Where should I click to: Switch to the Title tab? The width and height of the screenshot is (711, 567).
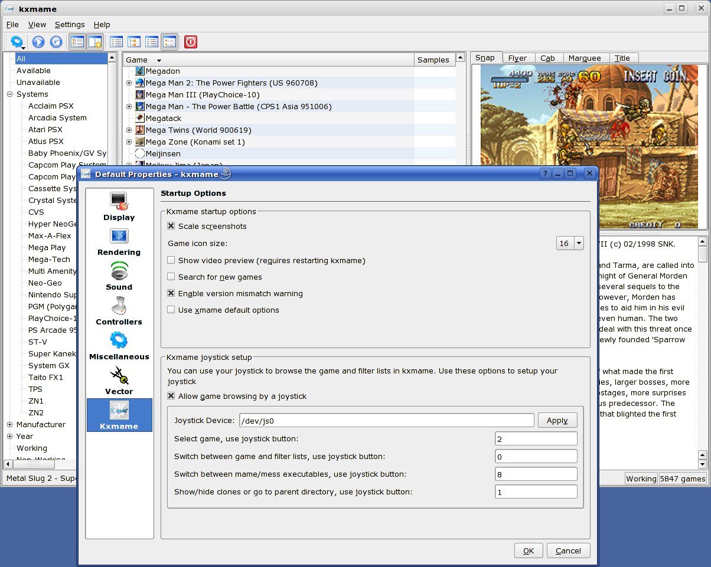click(622, 58)
